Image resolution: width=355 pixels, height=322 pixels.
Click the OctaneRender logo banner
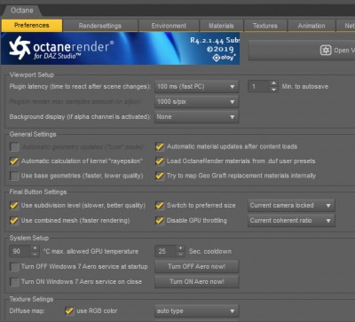[120, 48]
